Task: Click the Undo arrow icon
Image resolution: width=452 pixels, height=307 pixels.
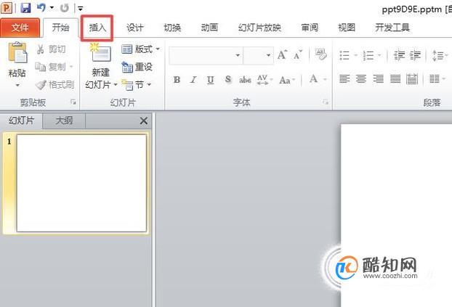Action: pos(41,8)
